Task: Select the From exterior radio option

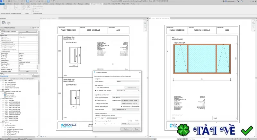Action: [x=131, y=106]
